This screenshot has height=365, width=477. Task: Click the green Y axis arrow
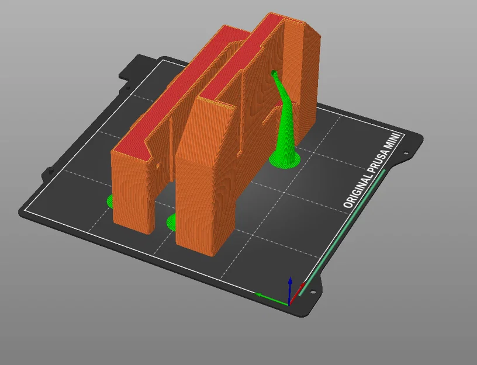(272, 298)
